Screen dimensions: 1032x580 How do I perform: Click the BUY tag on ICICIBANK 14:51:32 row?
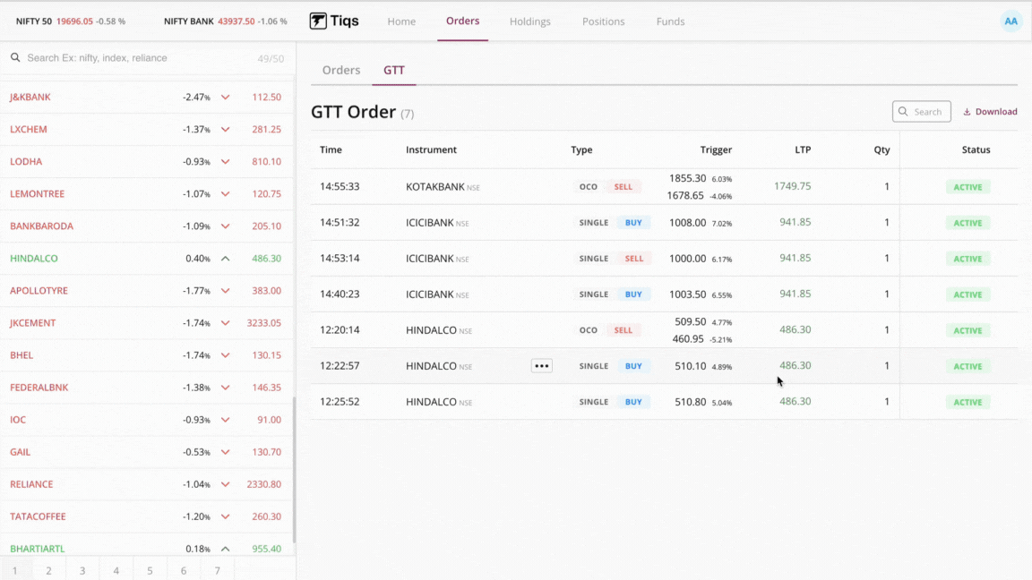(x=633, y=223)
